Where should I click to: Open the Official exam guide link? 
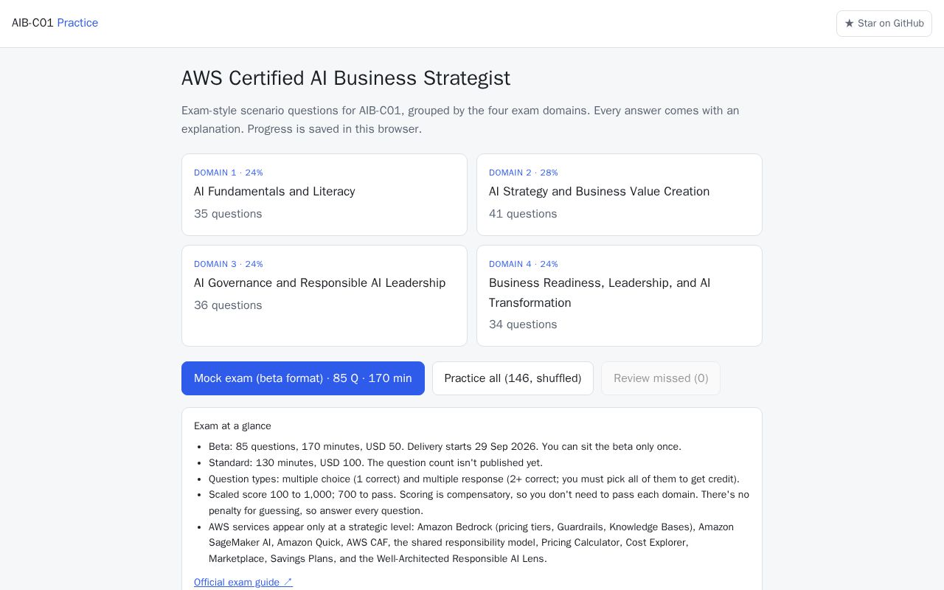coord(243,582)
